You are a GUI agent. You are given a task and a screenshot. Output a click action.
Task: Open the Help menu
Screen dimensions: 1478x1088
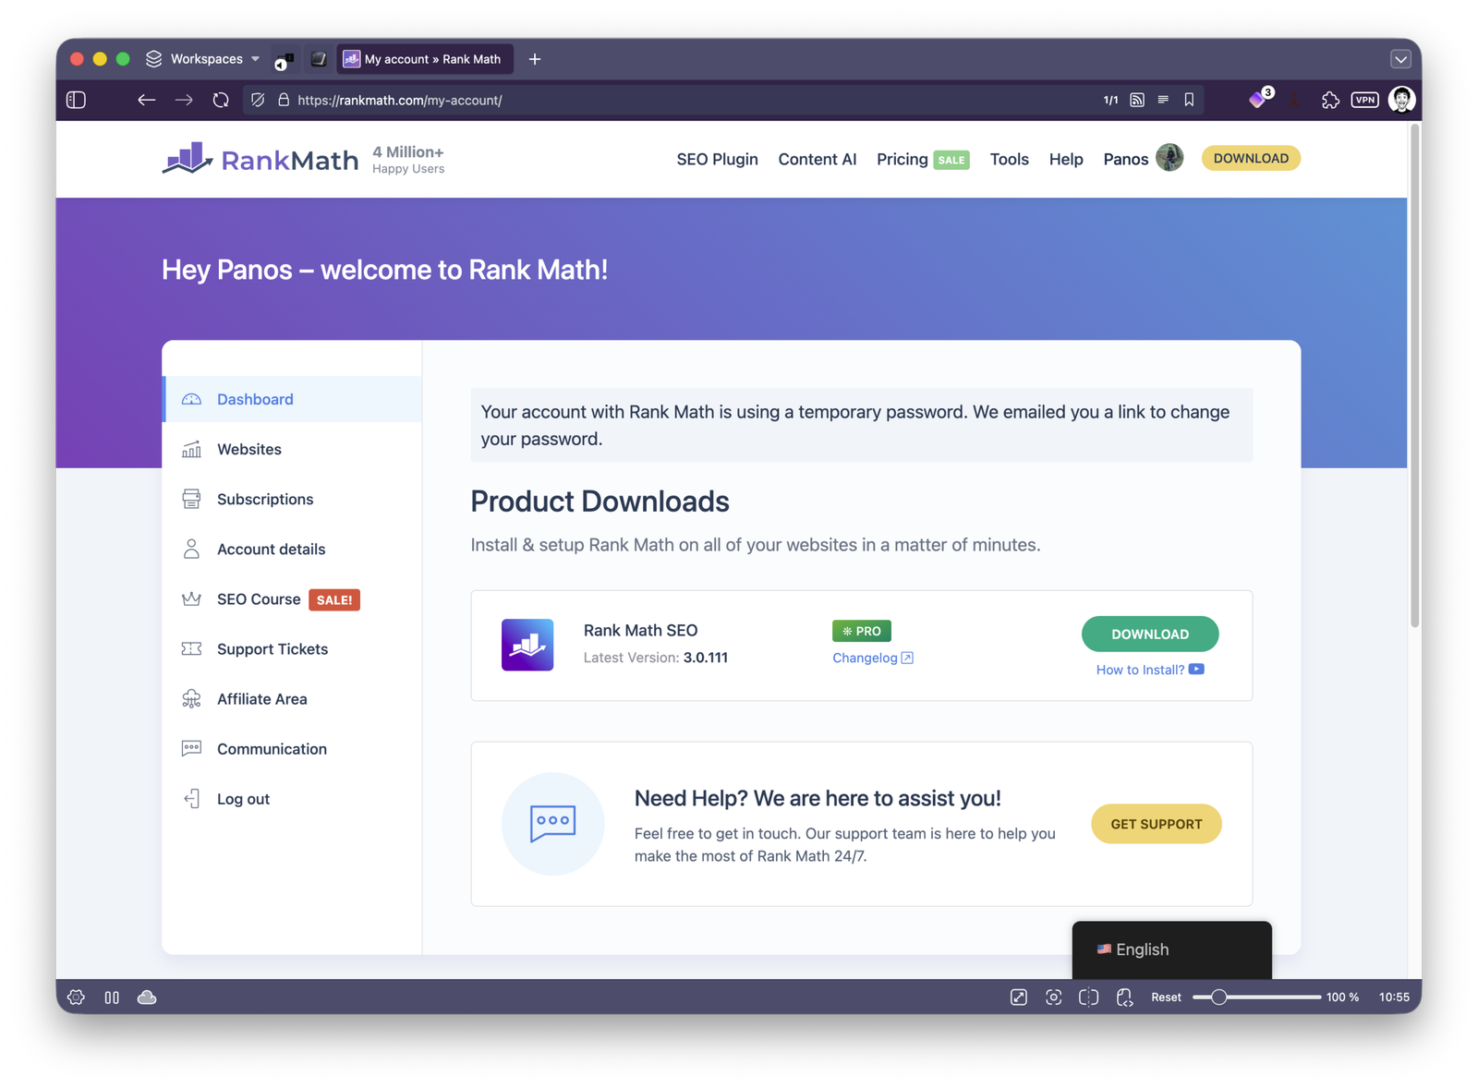(x=1065, y=159)
